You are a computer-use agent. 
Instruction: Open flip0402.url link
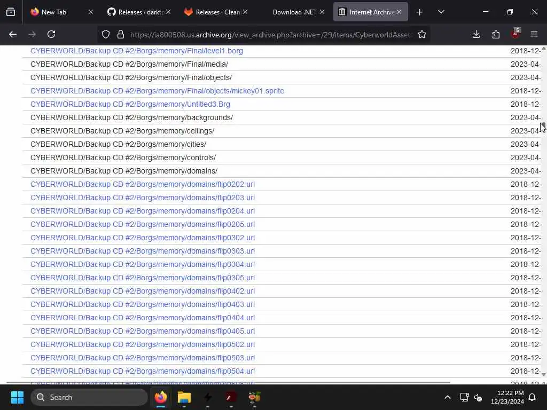(142, 291)
